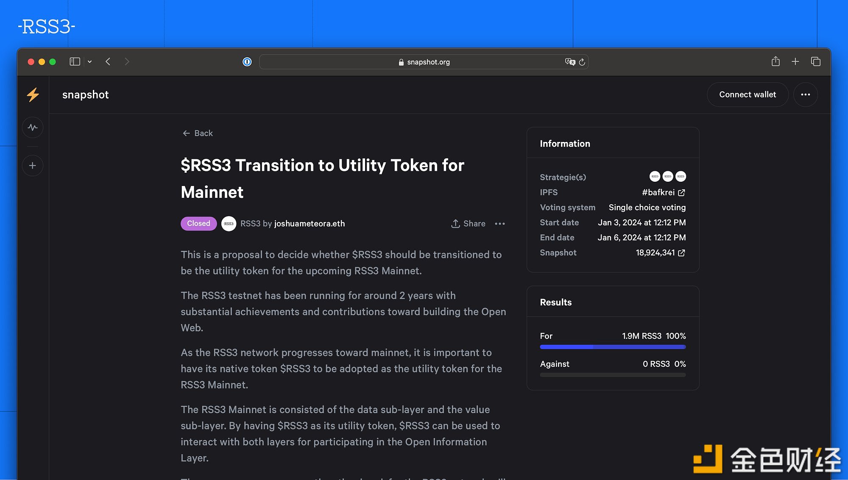Viewport: 848px width, 480px height.
Task: Click the plus icon in the sidebar
Action: tap(33, 166)
